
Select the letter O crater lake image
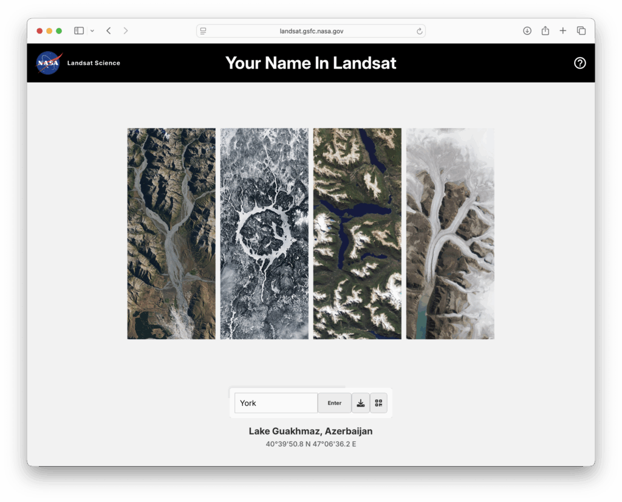[x=264, y=233]
